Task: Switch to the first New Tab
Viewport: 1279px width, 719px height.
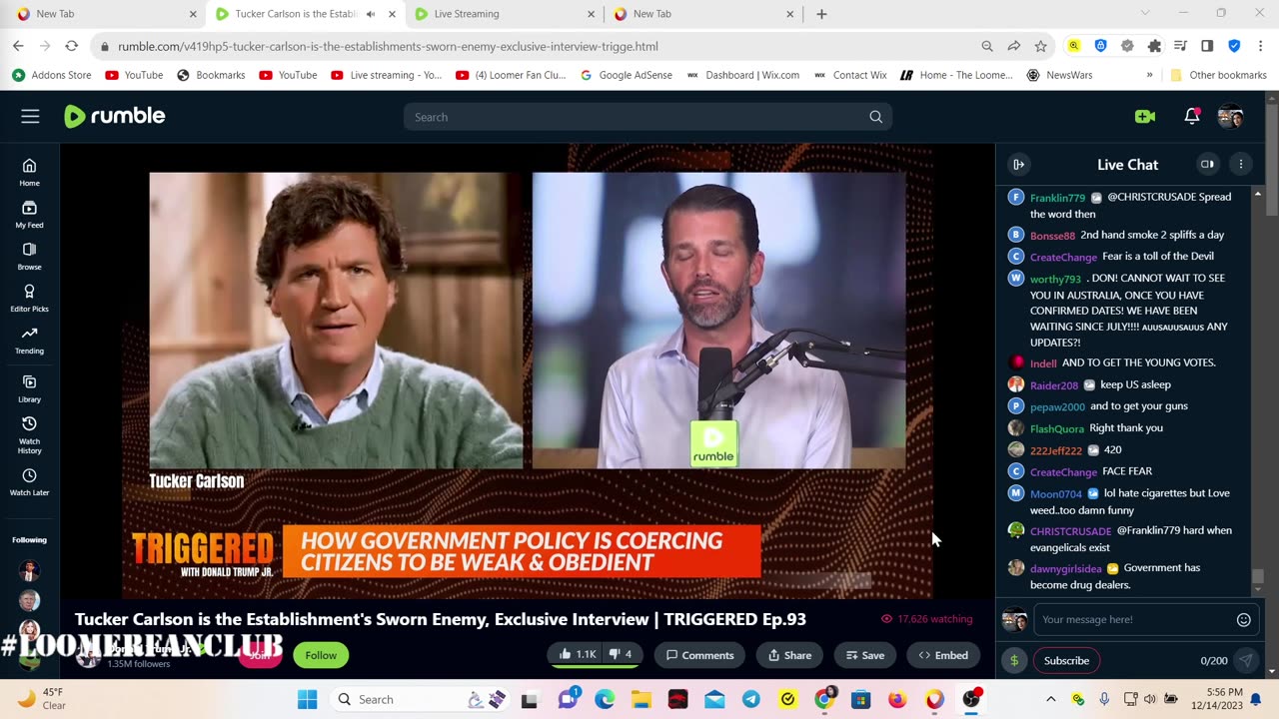Action: [x=108, y=14]
